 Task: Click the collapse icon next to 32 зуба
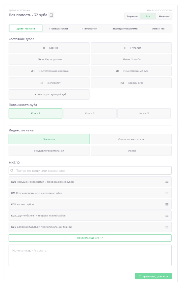pos(51,15)
